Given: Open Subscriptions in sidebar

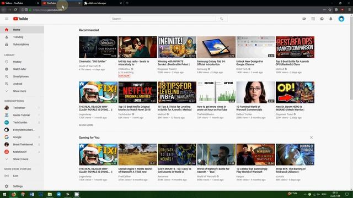Looking at the screenshot, I should coord(22,45).
